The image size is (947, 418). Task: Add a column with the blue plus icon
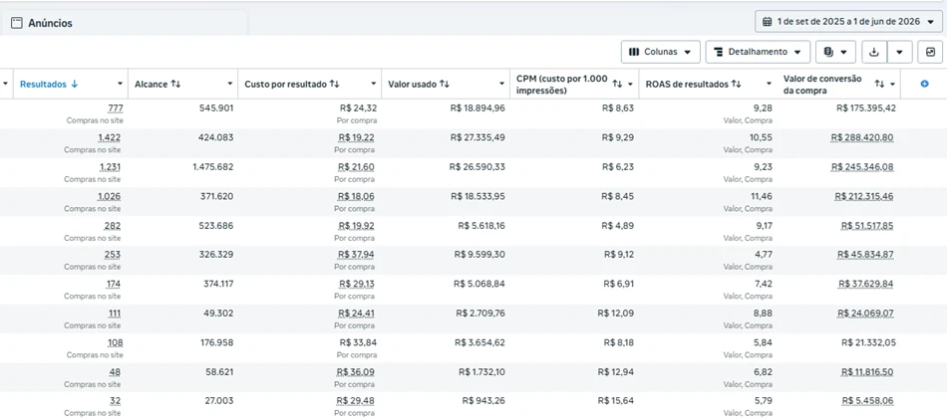pyautogui.click(x=924, y=84)
